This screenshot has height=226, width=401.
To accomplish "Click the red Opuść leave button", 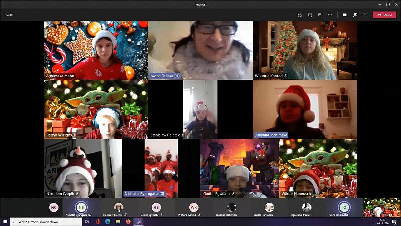I will 384,15.
